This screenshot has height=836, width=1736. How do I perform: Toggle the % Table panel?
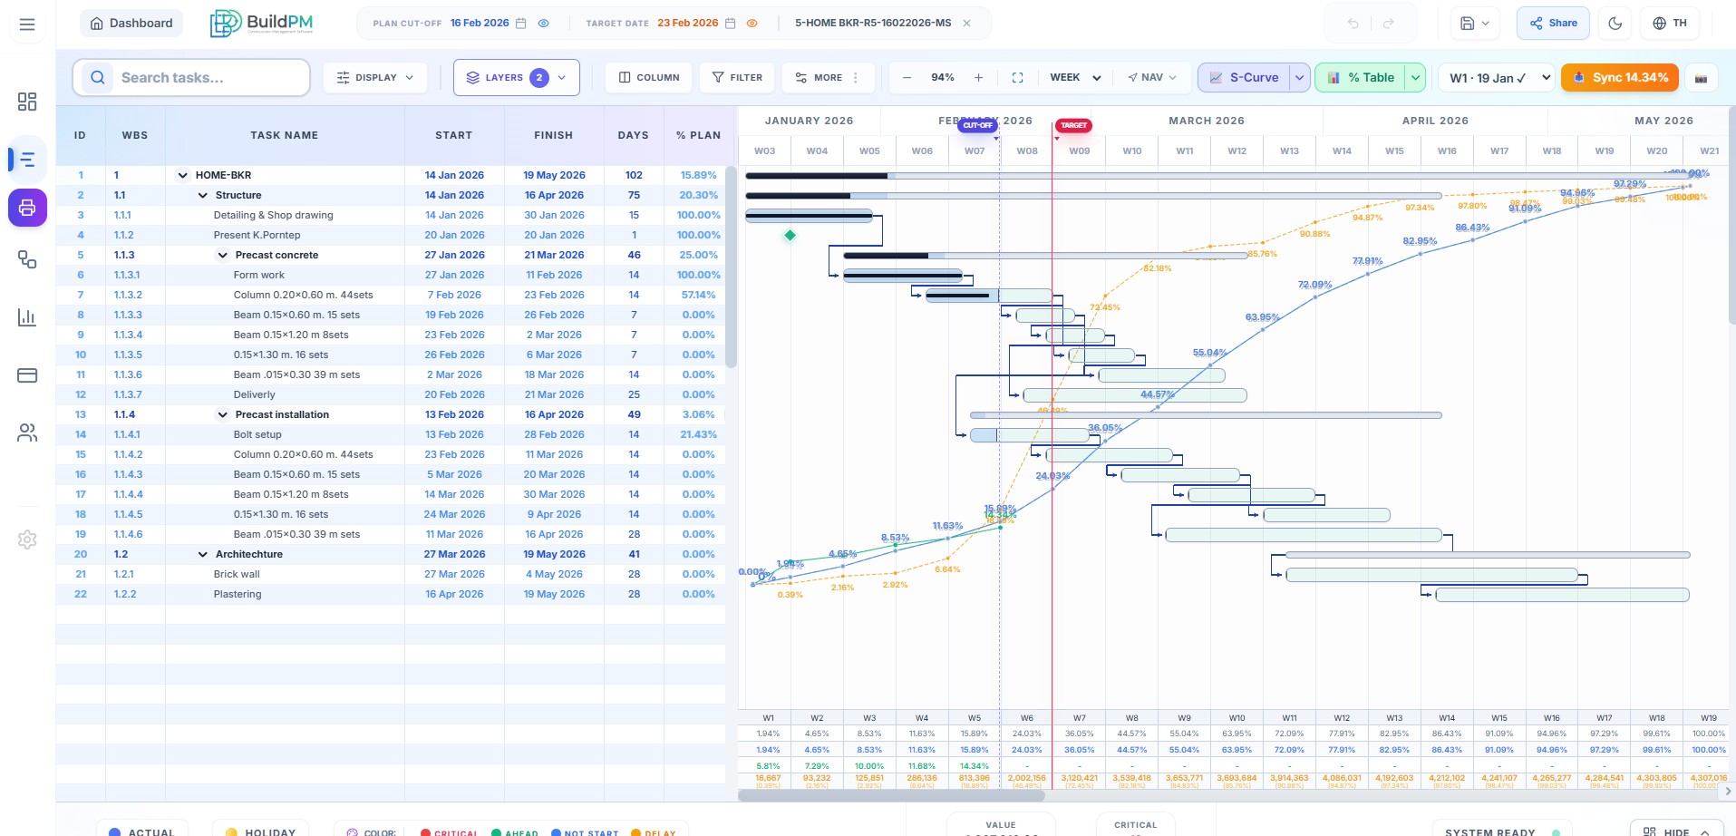(x=1361, y=78)
